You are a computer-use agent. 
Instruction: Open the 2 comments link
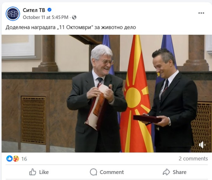[193, 159]
